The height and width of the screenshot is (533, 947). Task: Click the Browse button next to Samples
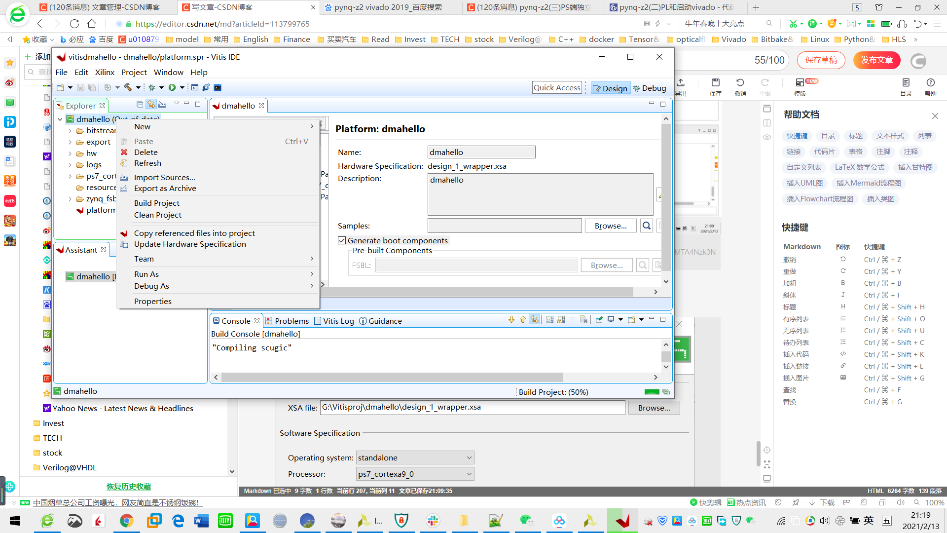pos(611,226)
